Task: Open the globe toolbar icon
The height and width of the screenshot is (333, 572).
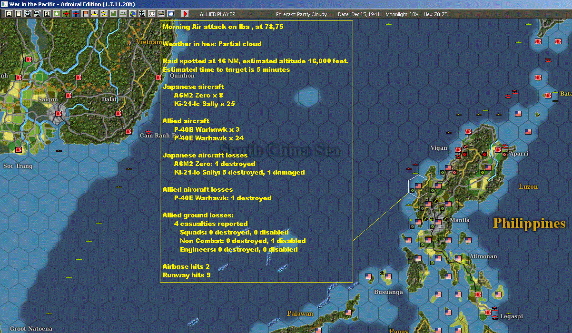Action: [132, 14]
